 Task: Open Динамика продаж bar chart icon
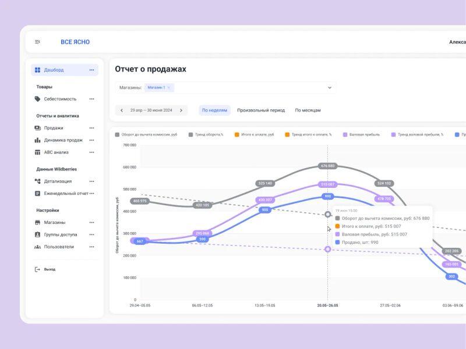pos(37,140)
